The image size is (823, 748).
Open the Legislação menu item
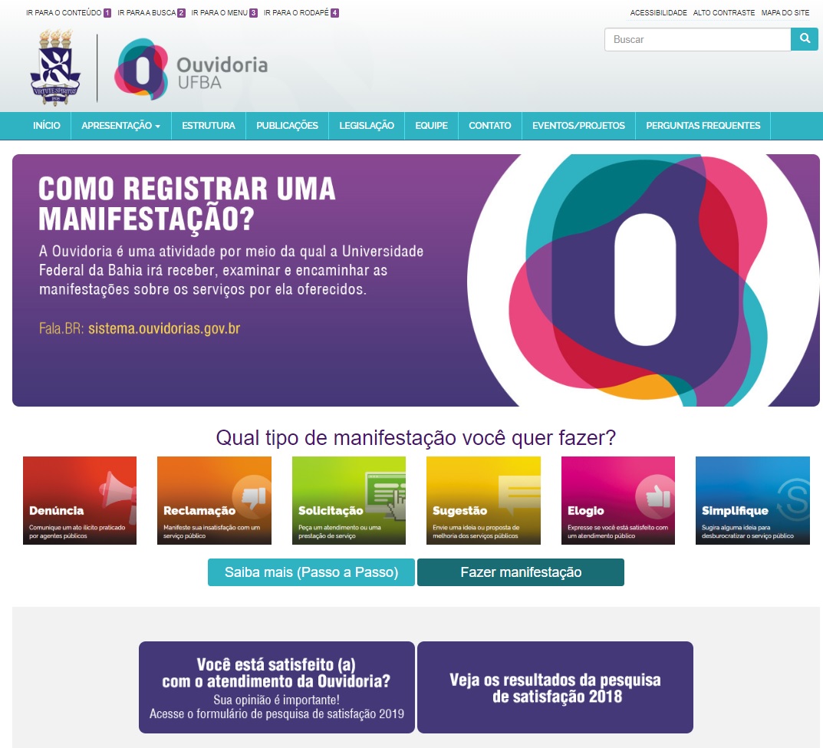click(x=367, y=126)
